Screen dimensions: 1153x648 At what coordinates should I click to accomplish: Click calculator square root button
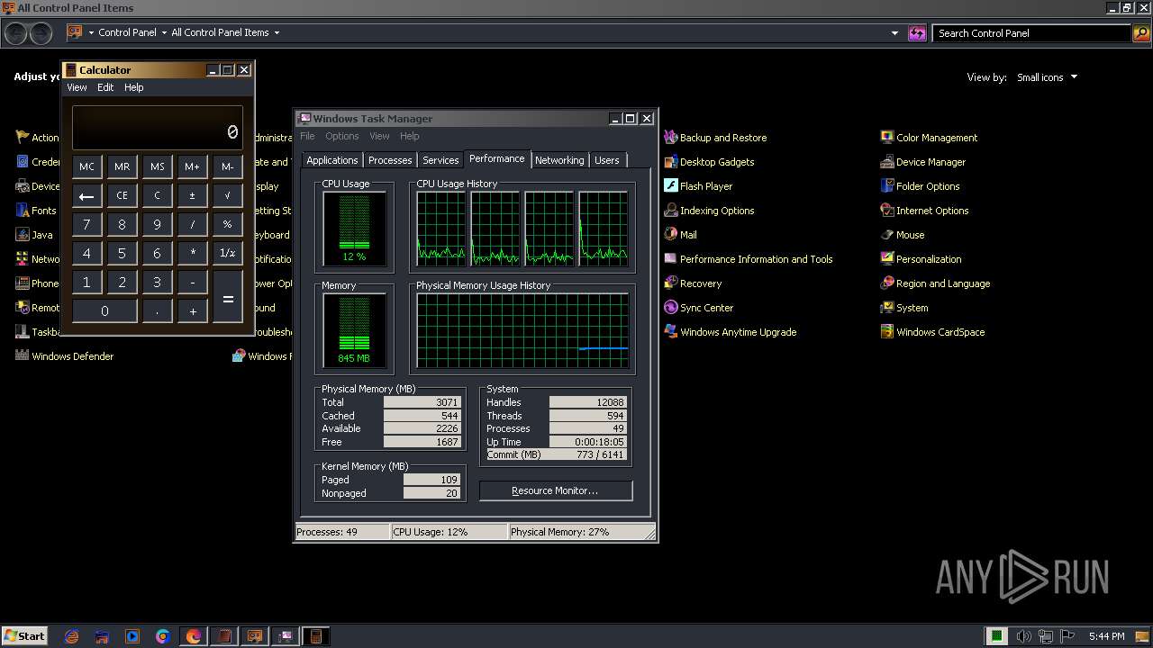coord(227,195)
